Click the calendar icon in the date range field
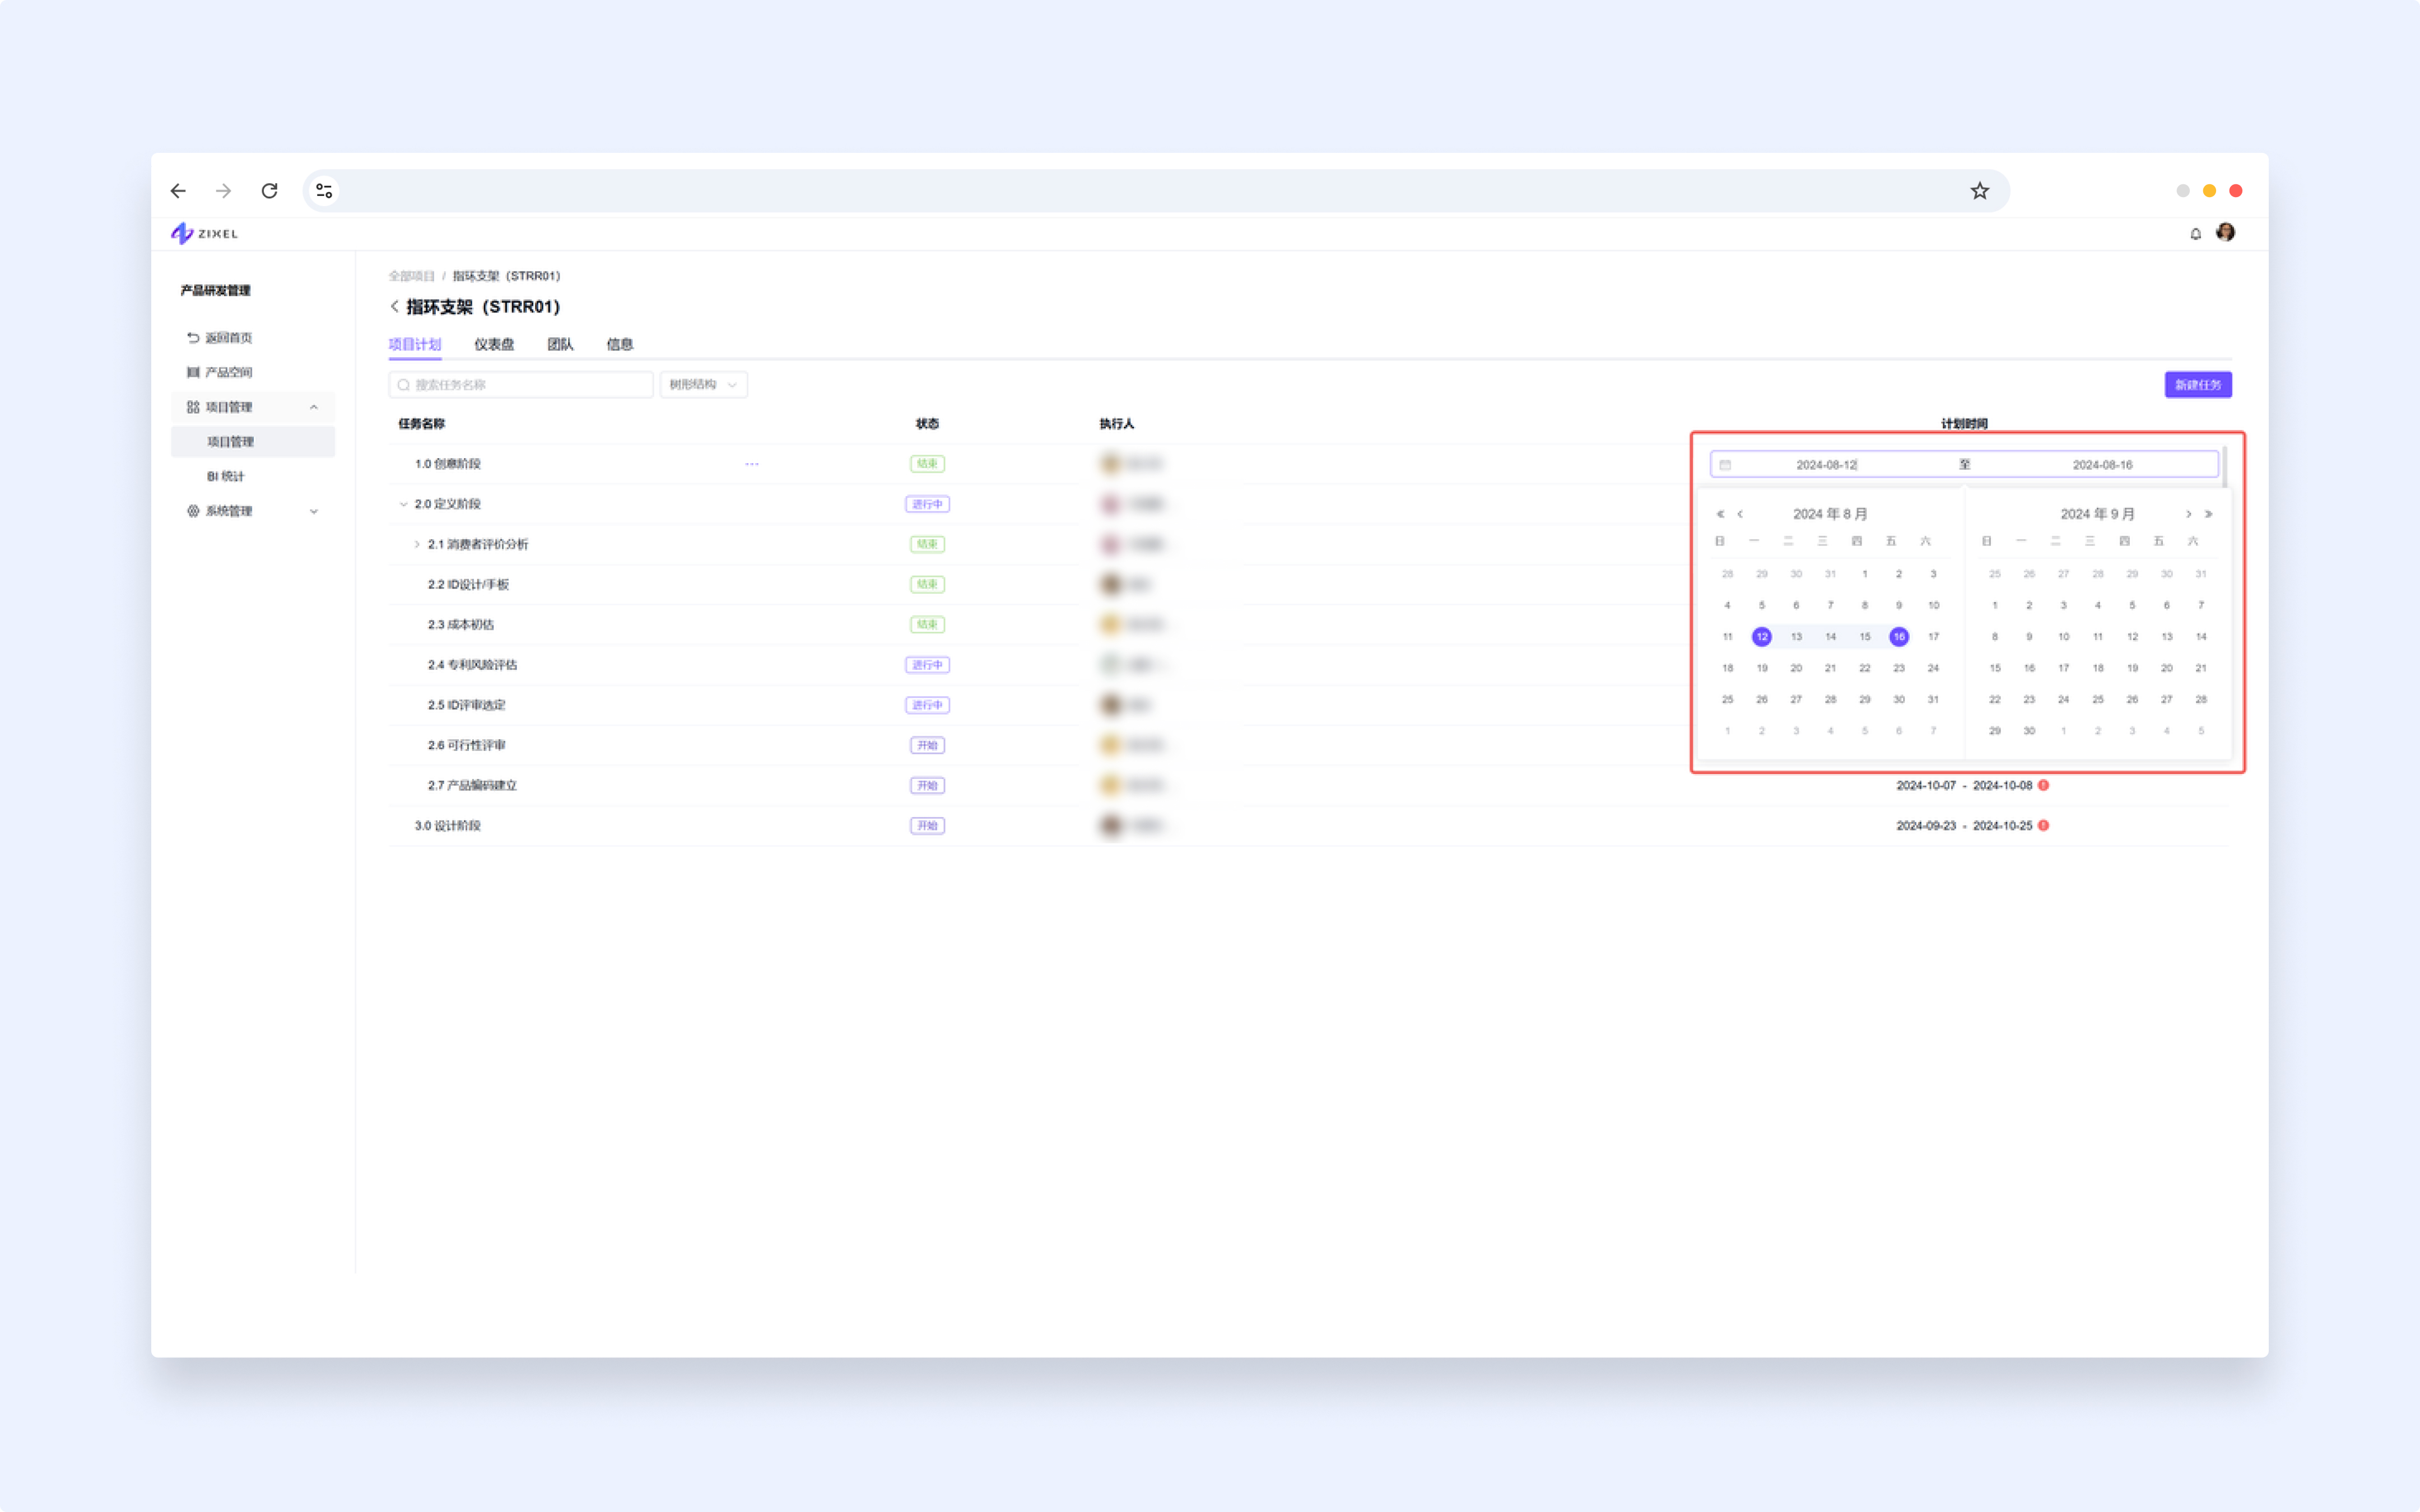 pos(1725,465)
